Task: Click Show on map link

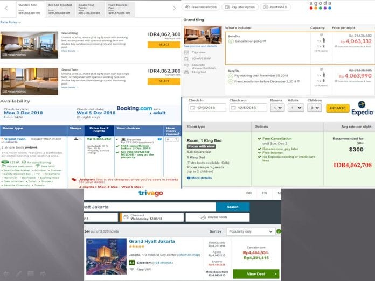Action: tap(189, 255)
